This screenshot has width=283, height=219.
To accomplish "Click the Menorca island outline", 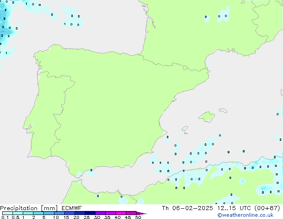I will click(x=223, y=110).
